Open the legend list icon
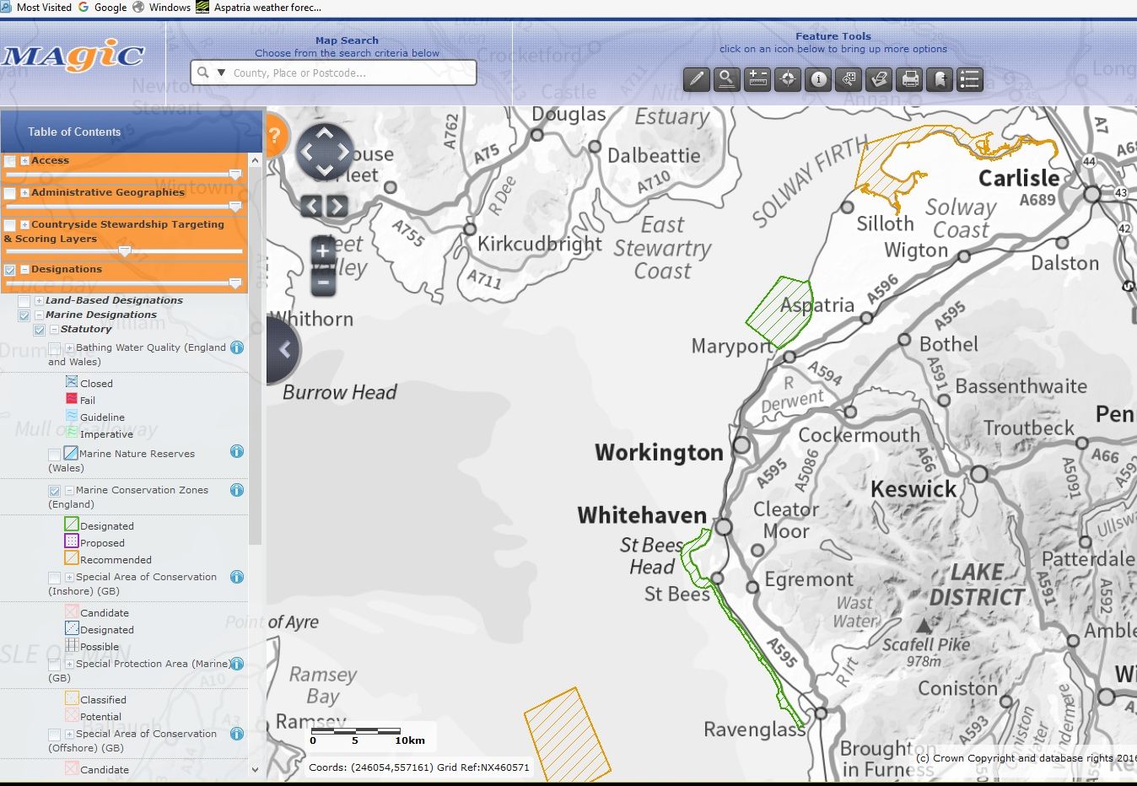This screenshot has height=786, width=1137. tap(970, 79)
